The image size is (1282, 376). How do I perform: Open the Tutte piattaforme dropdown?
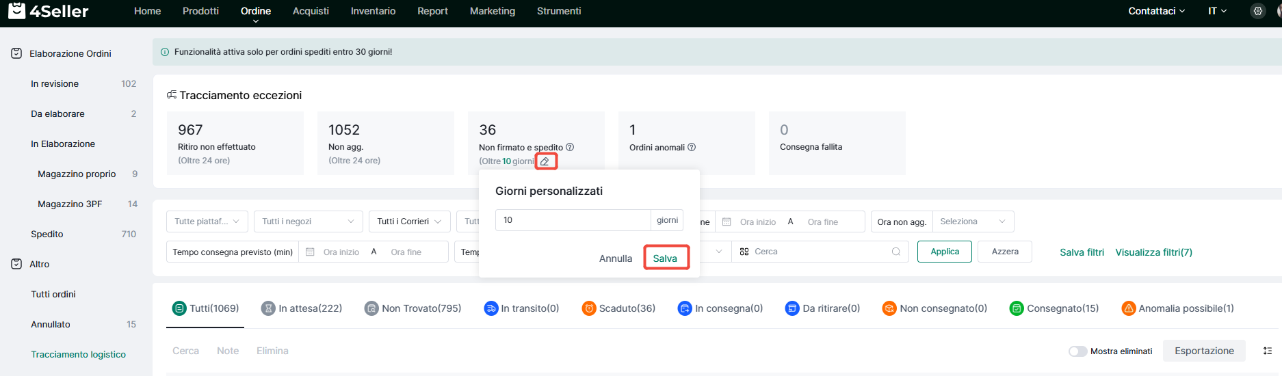point(207,221)
